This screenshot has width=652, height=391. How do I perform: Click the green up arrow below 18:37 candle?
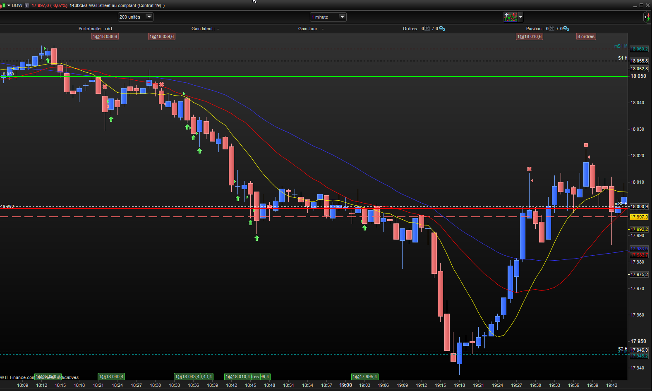point(199,151)
